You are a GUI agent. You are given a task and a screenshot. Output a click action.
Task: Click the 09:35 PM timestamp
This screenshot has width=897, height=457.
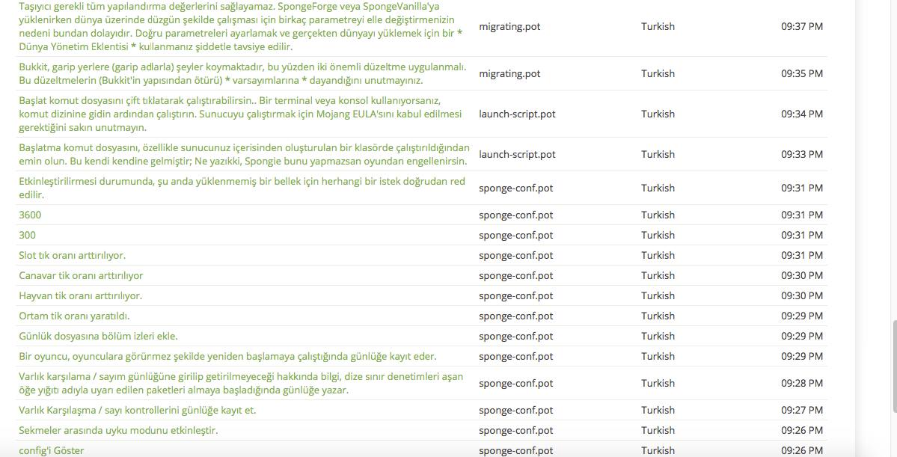pos(802,73)
